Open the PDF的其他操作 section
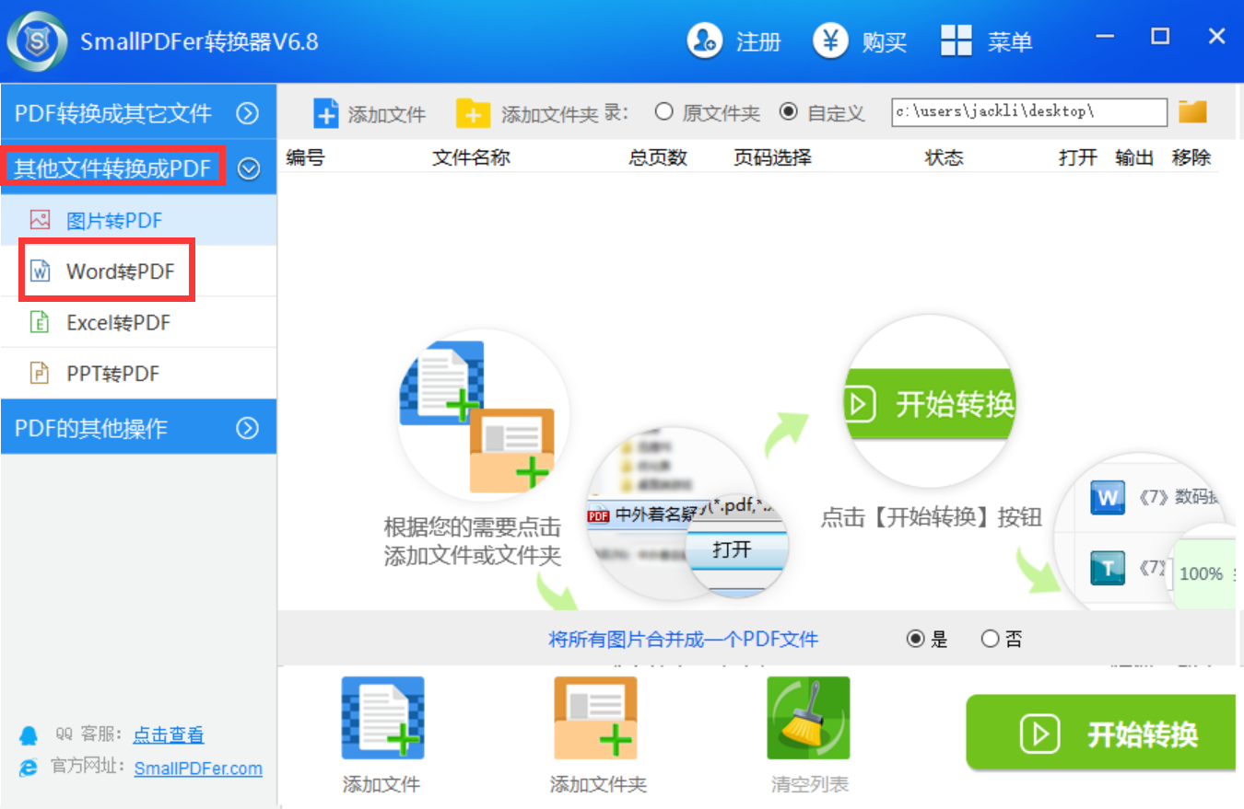 click(139, 427)
